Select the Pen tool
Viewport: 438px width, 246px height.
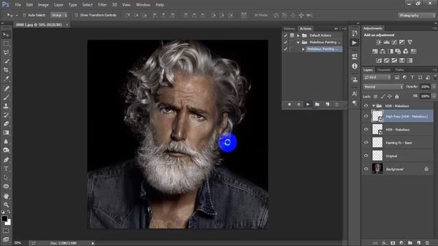[6, 160]
